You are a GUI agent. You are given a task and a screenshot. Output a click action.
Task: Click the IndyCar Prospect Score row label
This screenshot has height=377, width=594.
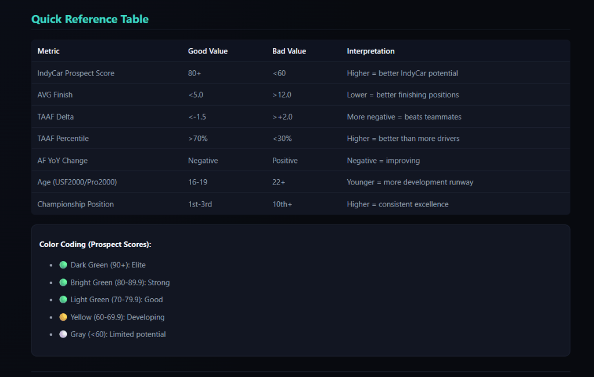75,73
